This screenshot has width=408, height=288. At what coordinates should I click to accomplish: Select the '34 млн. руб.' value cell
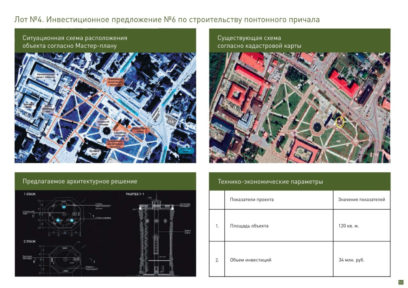(362, 259)
